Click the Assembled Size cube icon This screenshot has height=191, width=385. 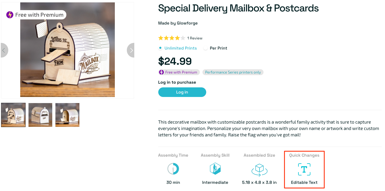(259, 169)
